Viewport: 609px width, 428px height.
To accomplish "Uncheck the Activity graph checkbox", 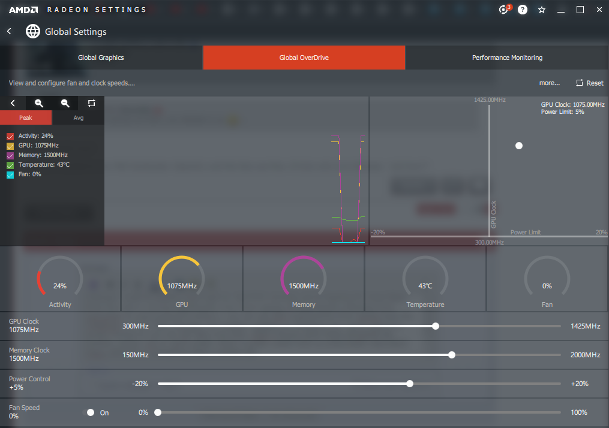I will coord(10,136).
